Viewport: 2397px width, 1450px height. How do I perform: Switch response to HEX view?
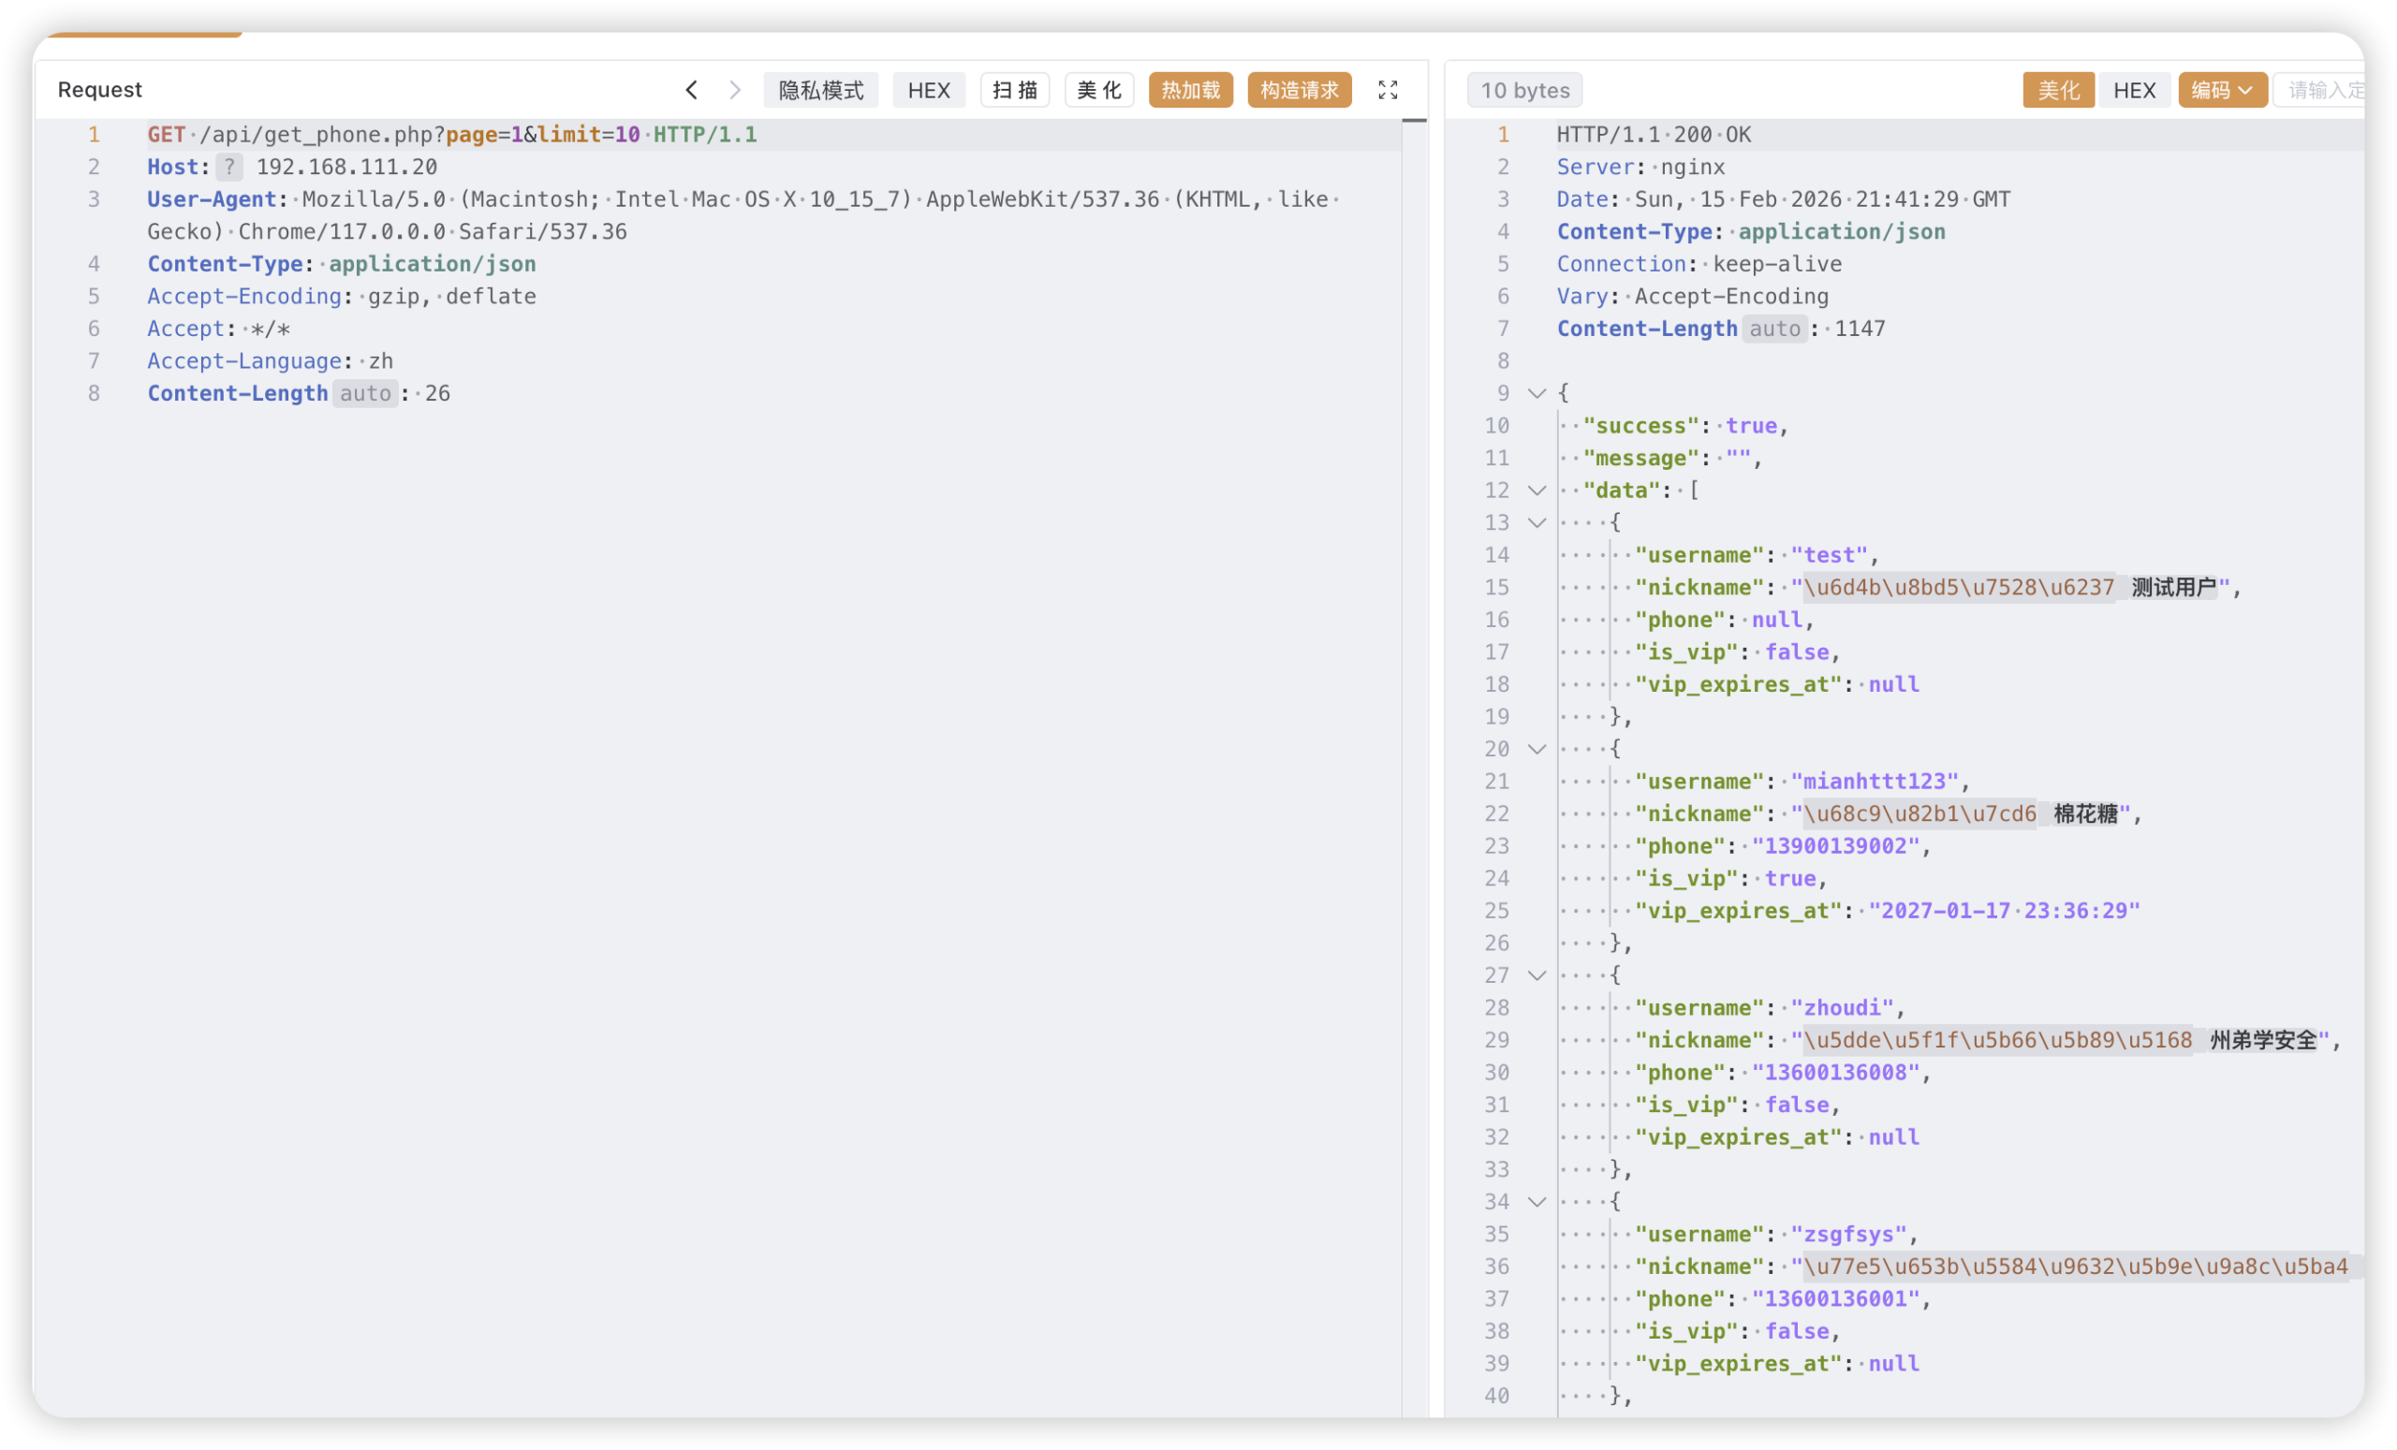[2134, 91]
